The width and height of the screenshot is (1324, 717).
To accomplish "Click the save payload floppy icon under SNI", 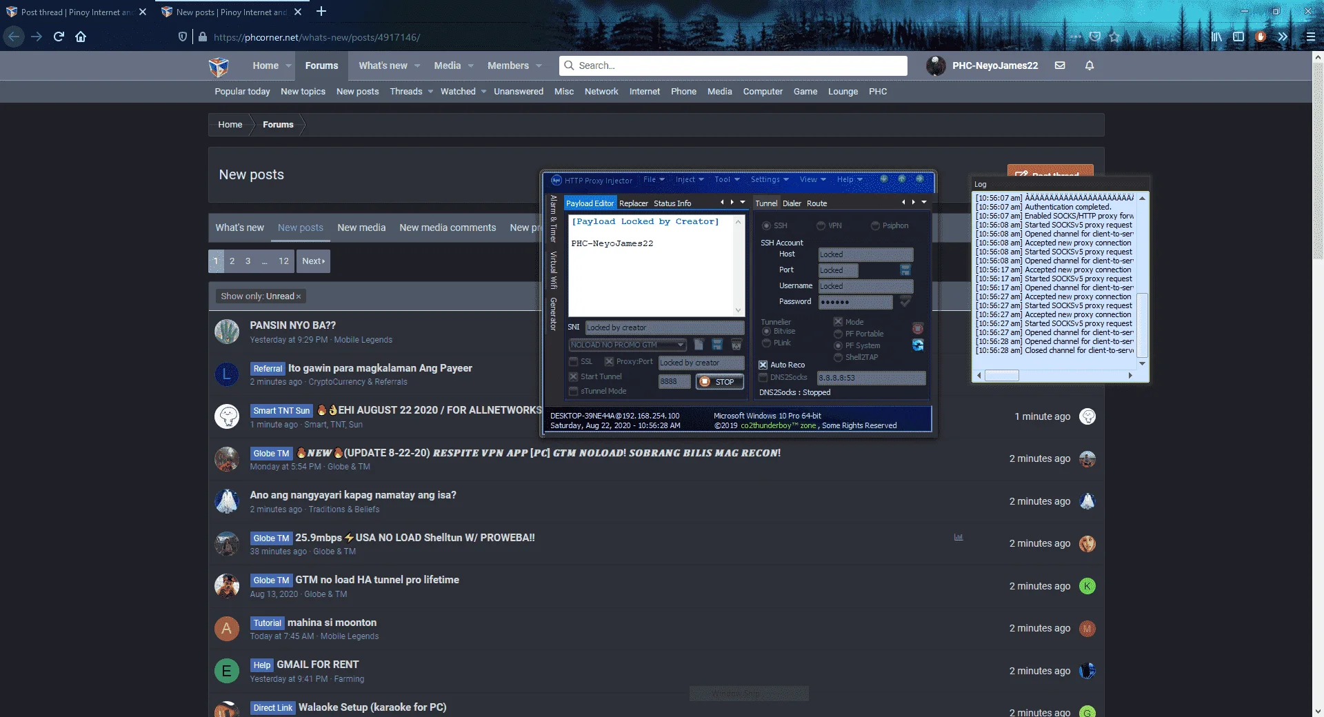I will click(x=717, y=344).
